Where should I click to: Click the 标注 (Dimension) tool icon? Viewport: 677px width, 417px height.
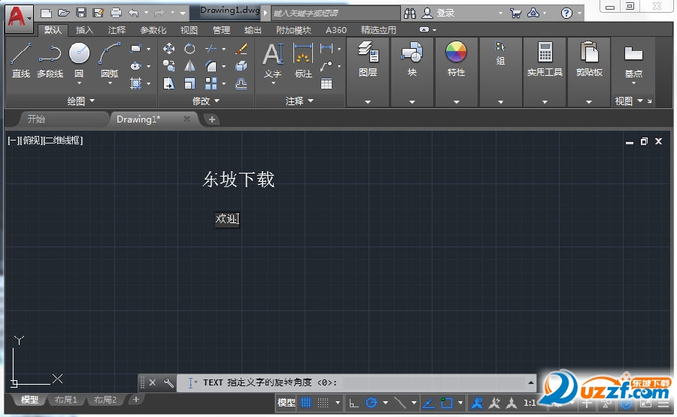click(x=303, y=60)
